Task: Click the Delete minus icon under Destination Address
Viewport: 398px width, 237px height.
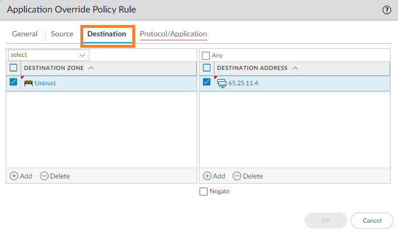Action: [x=237, y=176]
